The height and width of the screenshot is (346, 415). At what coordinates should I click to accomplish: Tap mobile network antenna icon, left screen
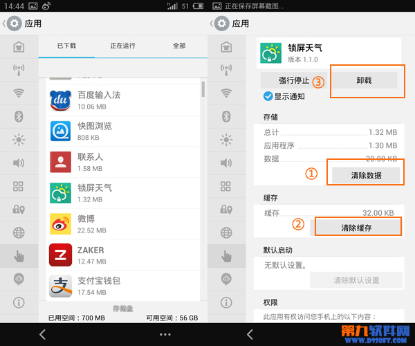pyautogui.click(x=19, y=70)
